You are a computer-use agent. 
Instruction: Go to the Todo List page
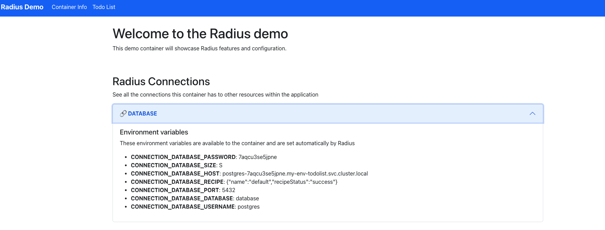104,7
